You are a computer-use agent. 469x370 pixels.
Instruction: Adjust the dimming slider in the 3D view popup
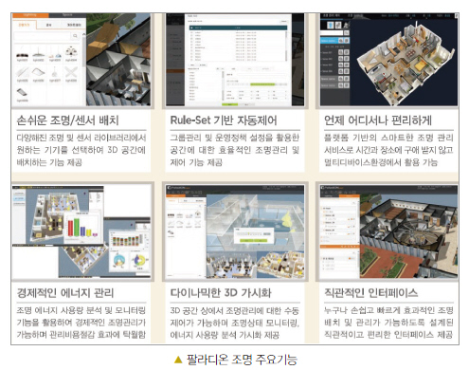(x=250, y=234)
